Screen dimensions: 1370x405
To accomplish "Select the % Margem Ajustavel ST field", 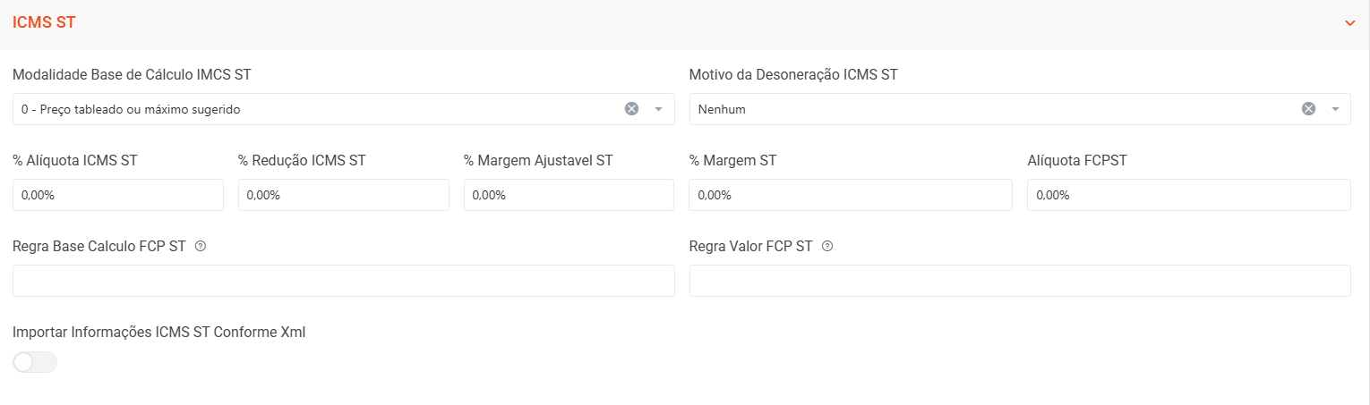I will point(569,195).
